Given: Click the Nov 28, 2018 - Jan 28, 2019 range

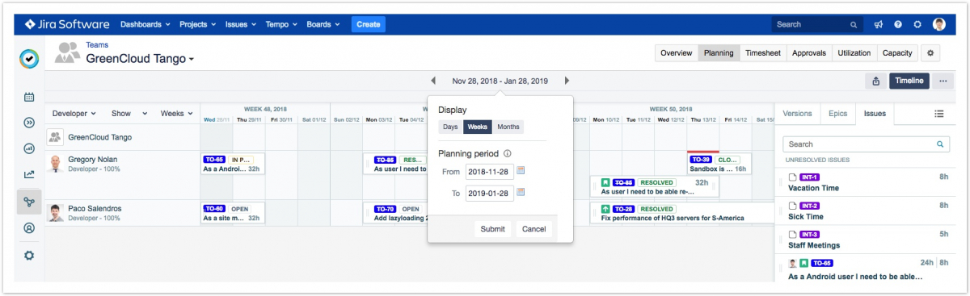Looking at the screenshot, I should (500, 81).
